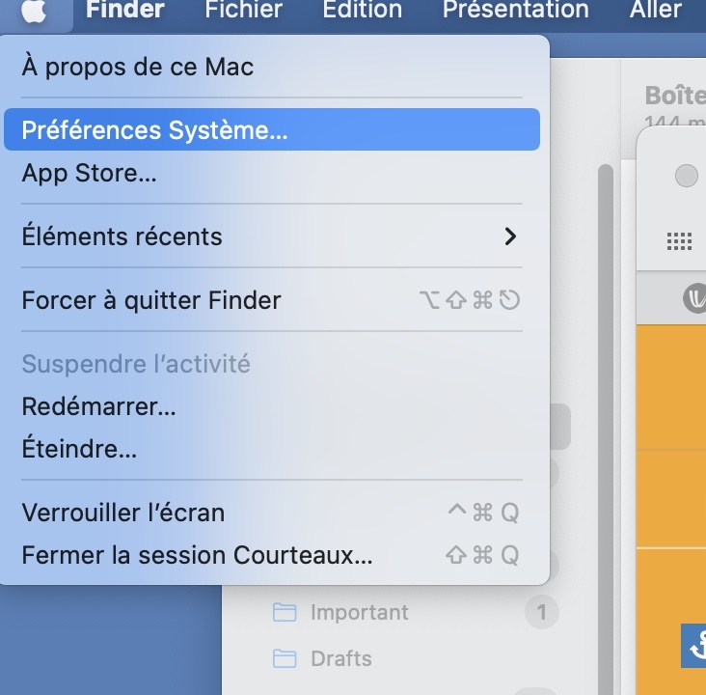The height and width of the screenshot is (695, 706).
Task: Expand the Éléments récents submenu arrow
Action: pos(510,236)
